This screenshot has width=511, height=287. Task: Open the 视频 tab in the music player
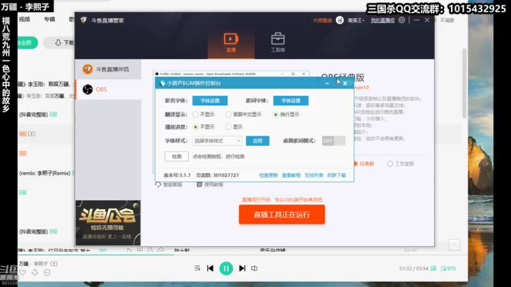[x=24, y=19]
